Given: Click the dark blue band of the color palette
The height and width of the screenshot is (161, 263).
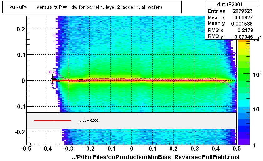Looking at the screenshot, I should coord(244,129).
